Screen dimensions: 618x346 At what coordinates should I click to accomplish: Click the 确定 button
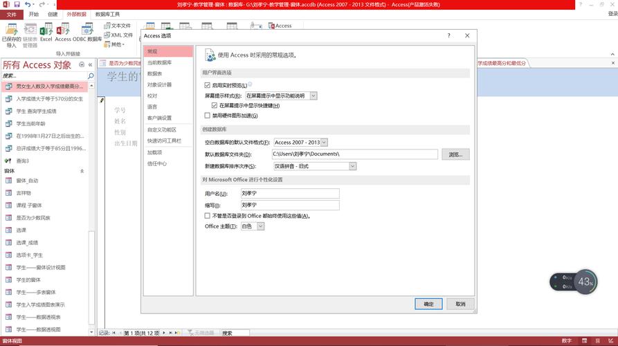[428, 304]
